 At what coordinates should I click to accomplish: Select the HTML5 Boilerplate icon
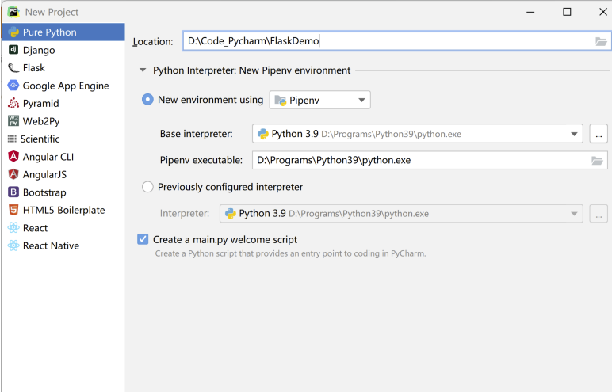13,211
